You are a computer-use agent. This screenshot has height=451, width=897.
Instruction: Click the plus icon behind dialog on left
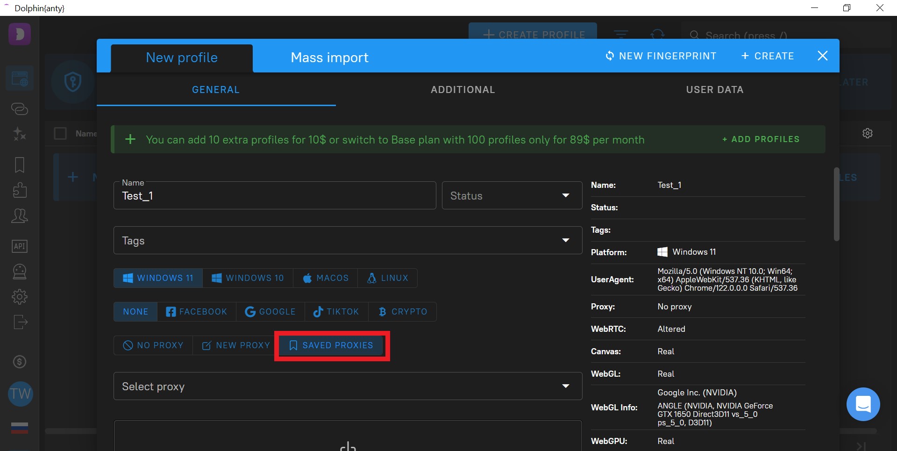[73, 177]
